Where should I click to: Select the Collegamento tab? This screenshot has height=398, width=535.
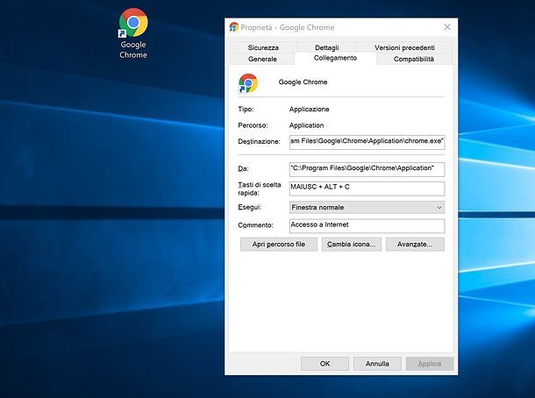pos(335,58)
